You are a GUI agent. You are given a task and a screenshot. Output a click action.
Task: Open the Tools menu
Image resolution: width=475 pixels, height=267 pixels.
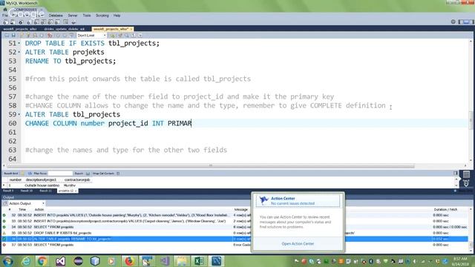pos(87,16)
